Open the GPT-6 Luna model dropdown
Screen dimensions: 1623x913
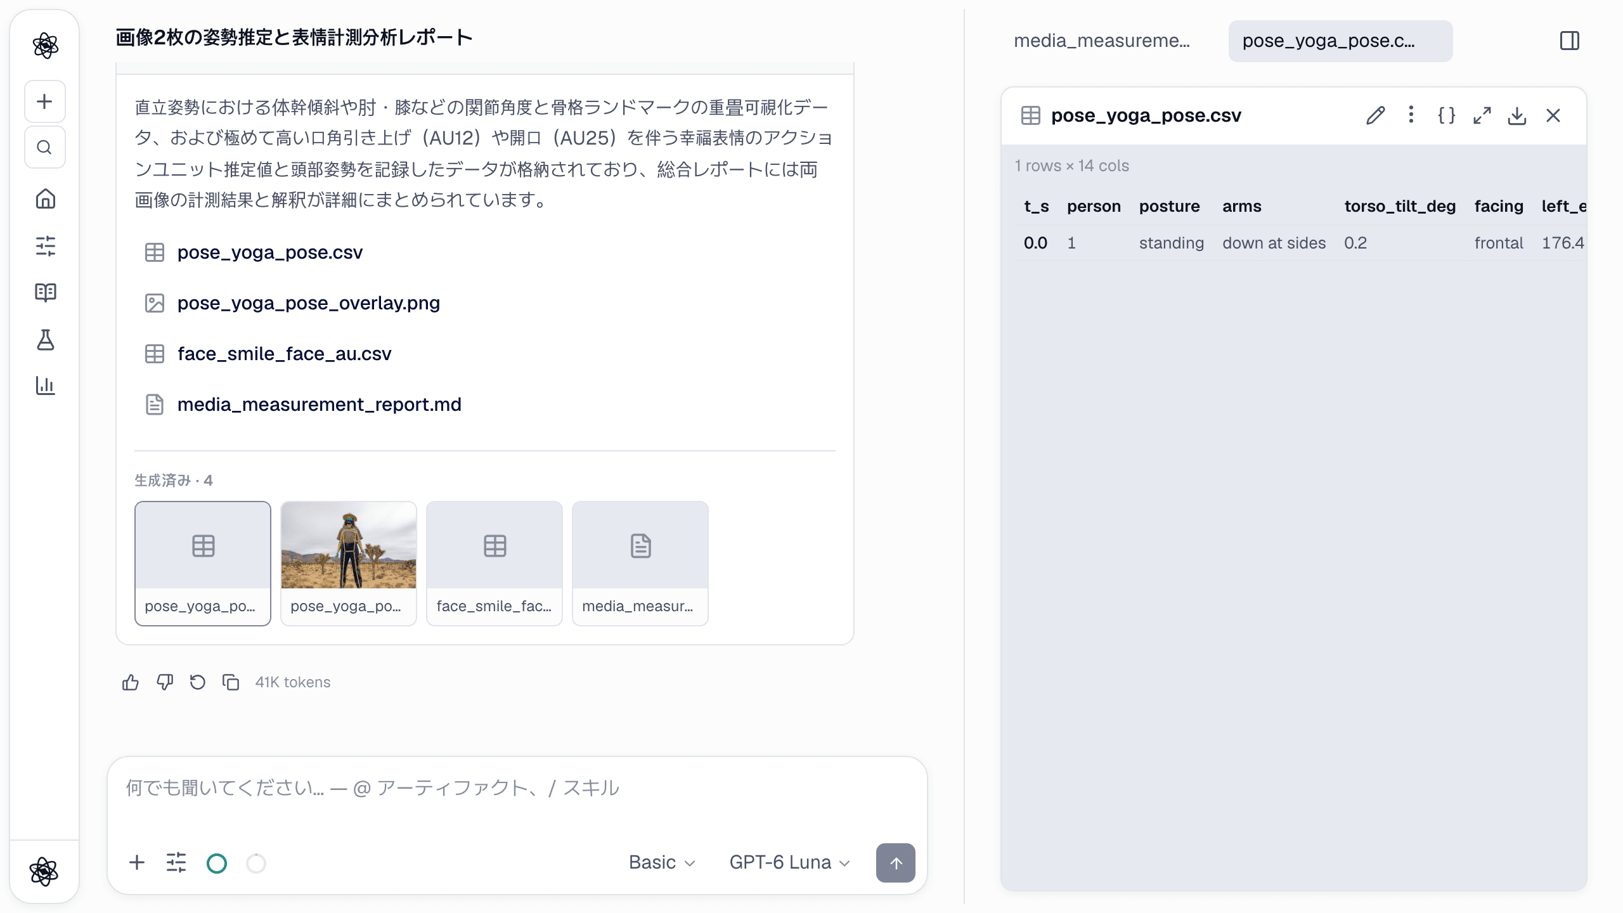(789, 863)
